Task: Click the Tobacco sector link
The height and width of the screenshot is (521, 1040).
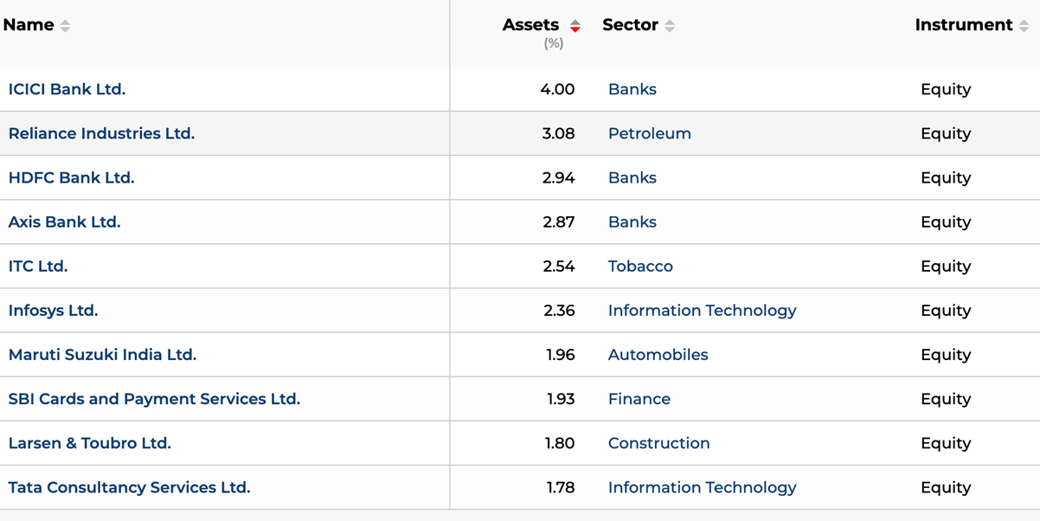Action: (x=640, y=266)
